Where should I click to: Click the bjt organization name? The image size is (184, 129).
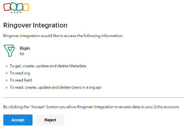(x=22, y=54)
